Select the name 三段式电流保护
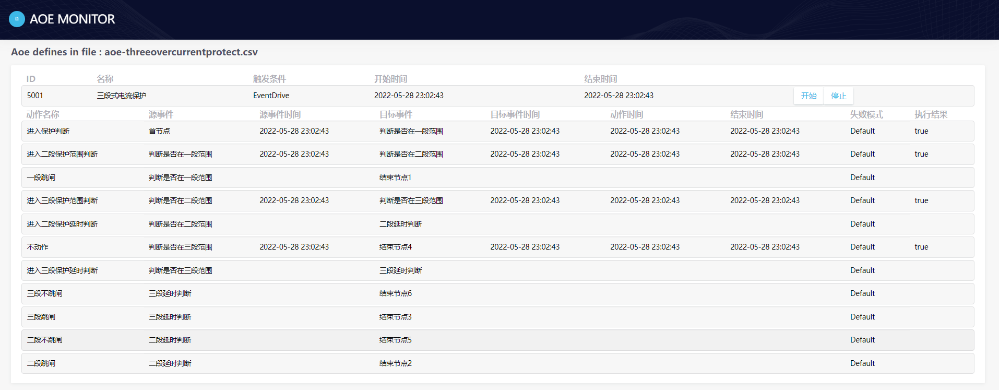 122,96
